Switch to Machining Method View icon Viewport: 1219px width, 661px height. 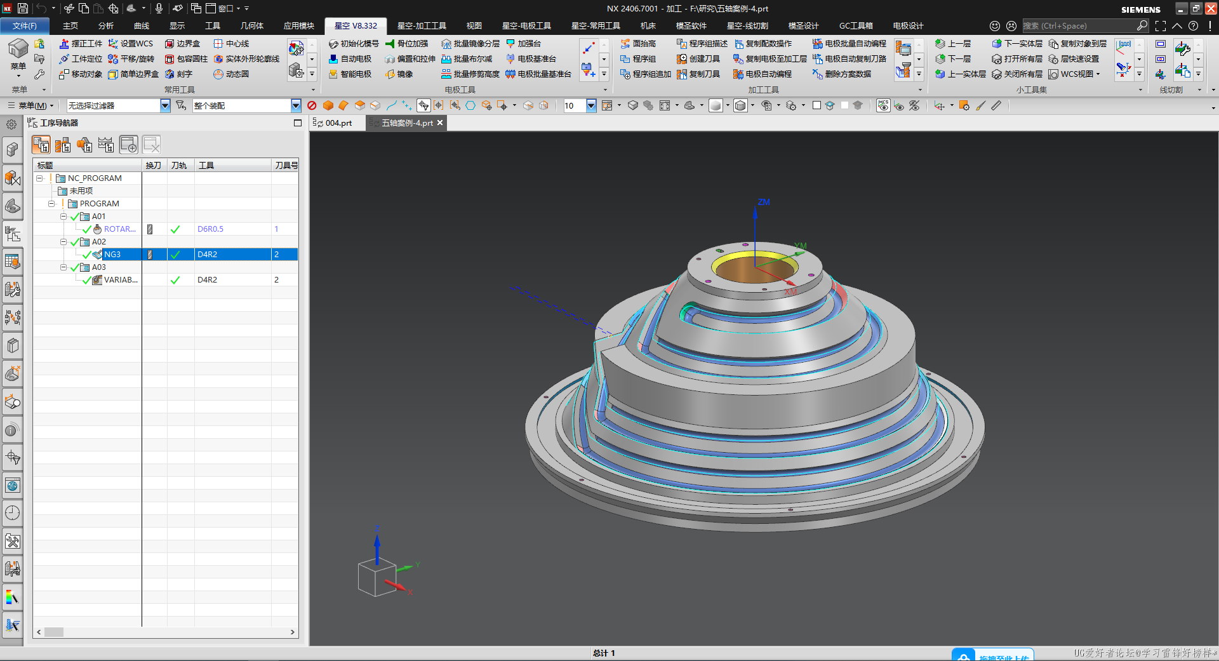[106, 145]
